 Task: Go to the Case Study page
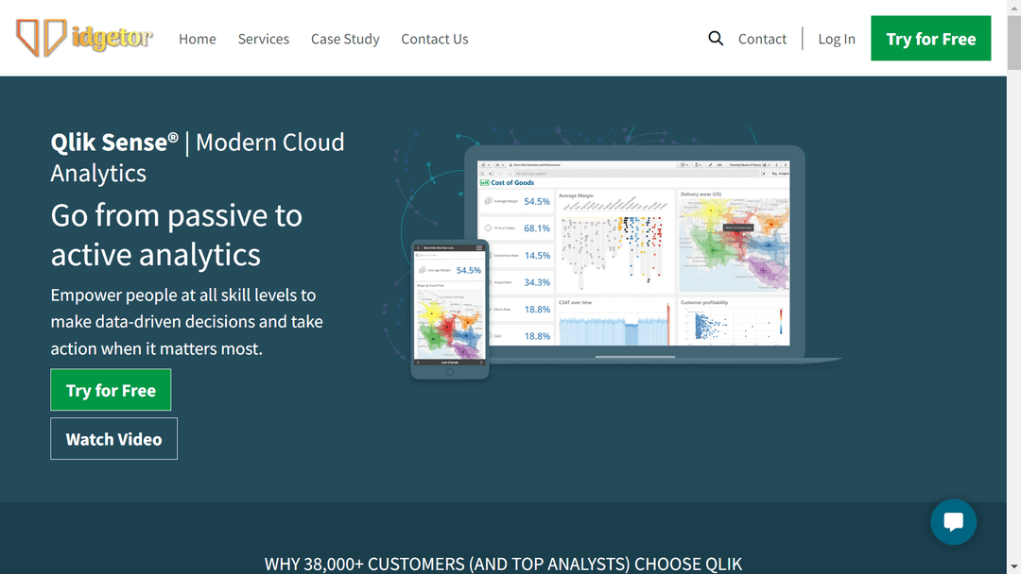(345, 39)
